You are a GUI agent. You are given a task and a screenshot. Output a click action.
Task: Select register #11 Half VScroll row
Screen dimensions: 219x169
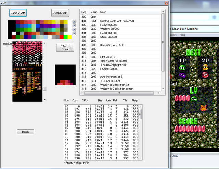pos(121,61)
